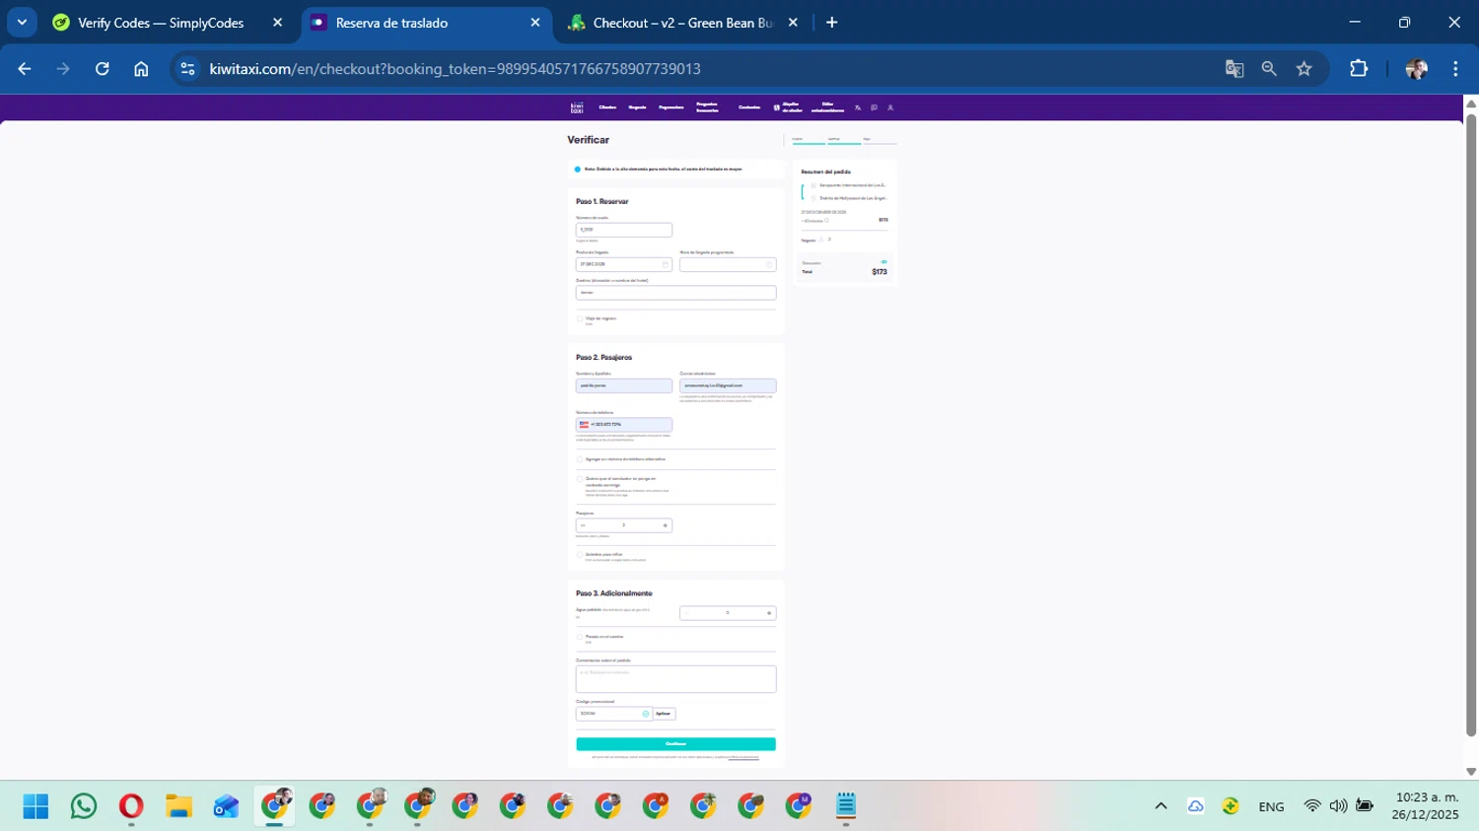Click promo code validated checkmark icon
This screenshot has width=1479, height=831.
coord(646,714)
